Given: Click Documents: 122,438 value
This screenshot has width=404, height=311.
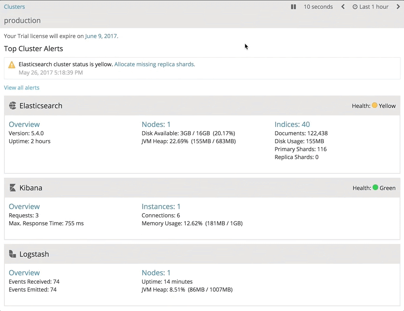Looking at the screenshot, I should [301, 133].
